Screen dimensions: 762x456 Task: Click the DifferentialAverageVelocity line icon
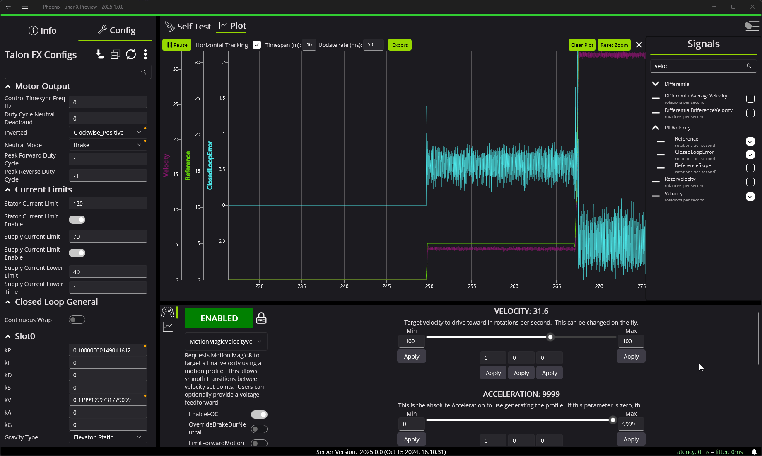click(x=656, y=98)
